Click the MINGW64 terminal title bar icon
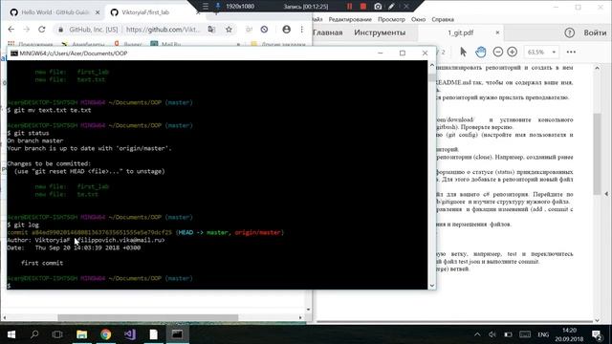The width and height of the screenshot is (612, 344). click(x=14, y=54)
